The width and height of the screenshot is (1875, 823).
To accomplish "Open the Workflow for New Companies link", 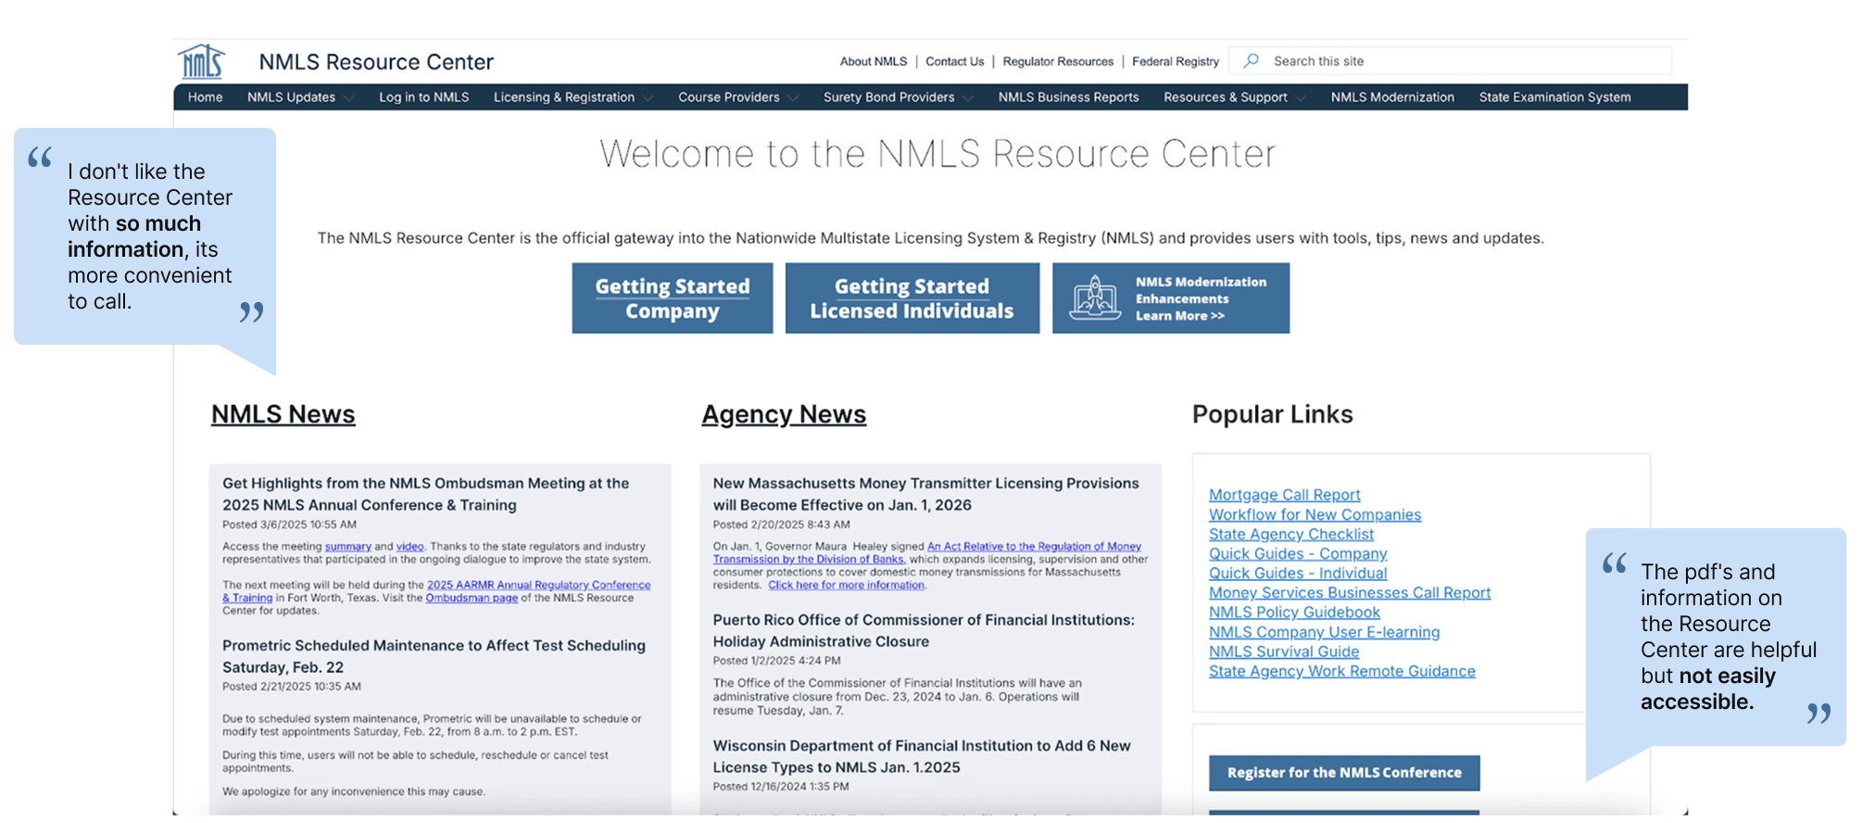I will pyautogui.click(x=1315, y=514).
